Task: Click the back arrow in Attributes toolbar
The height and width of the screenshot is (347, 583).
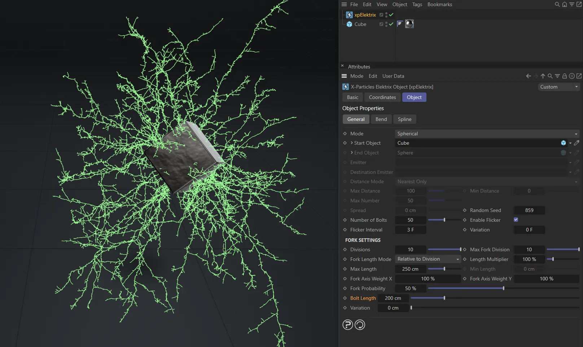Action: 529,76
